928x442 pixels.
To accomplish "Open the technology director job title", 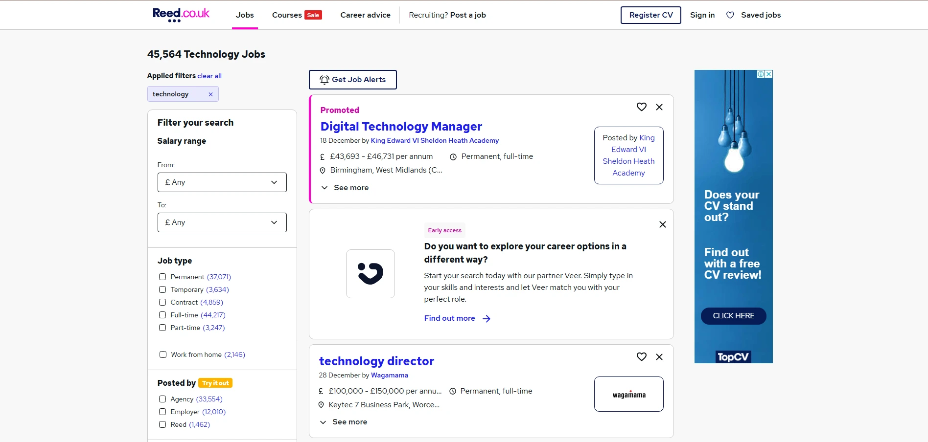I will [x=376, y=361].
